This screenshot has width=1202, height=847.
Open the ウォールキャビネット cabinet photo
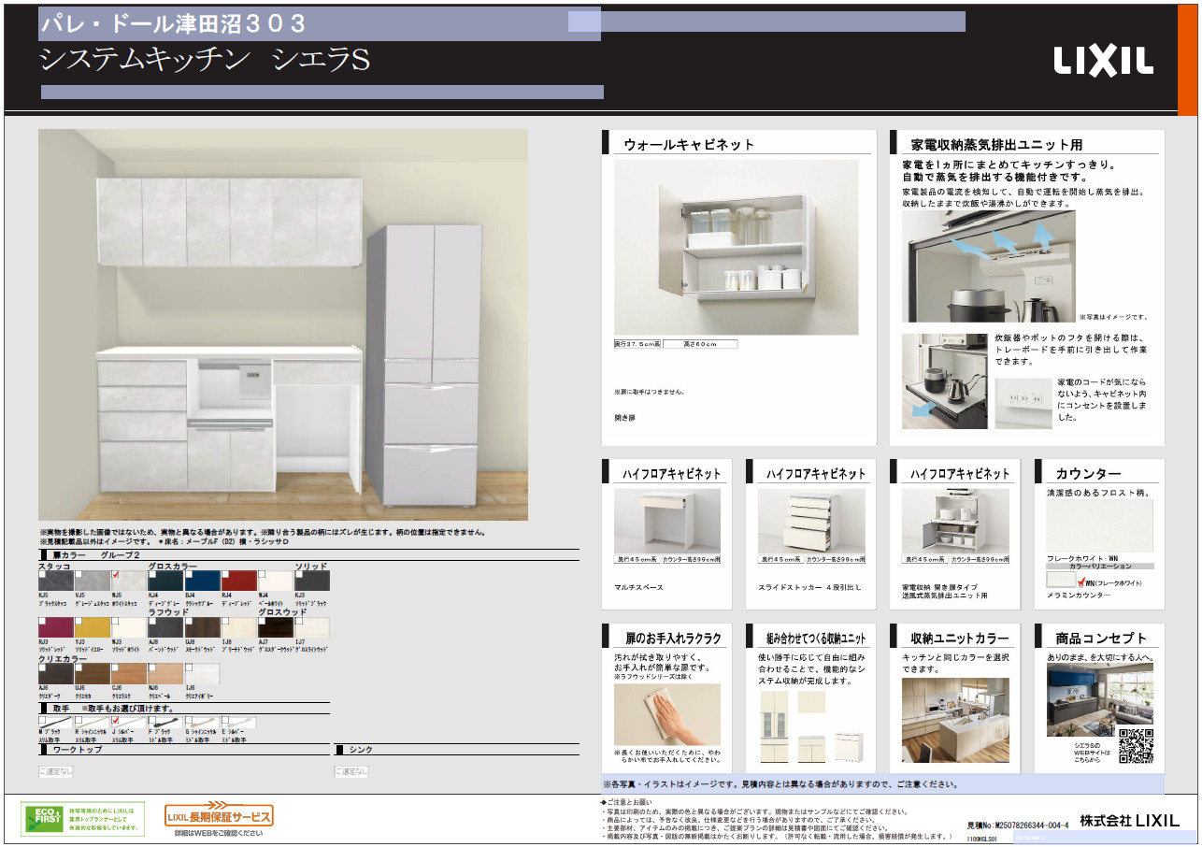[736, 246]
